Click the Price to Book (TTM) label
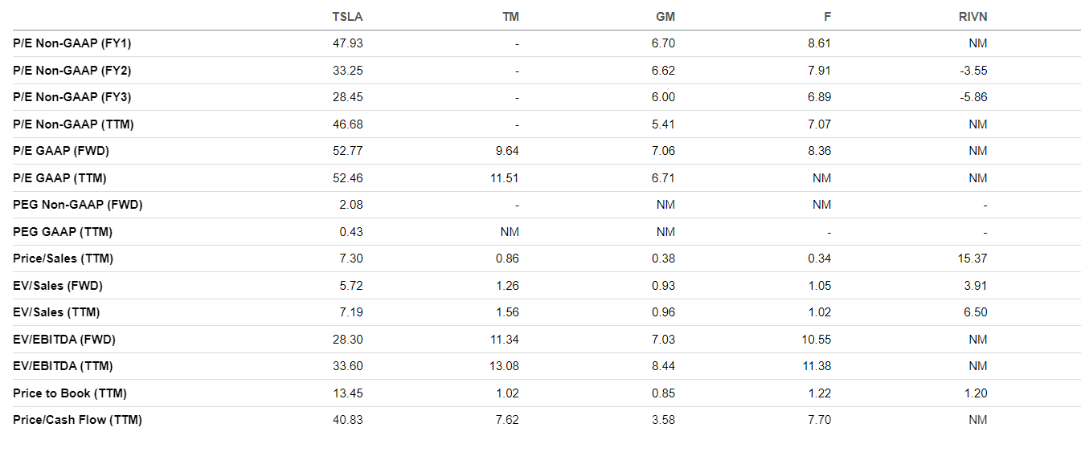 [70, 393]
